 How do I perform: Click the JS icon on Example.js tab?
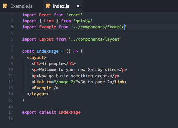click(5, 6)
